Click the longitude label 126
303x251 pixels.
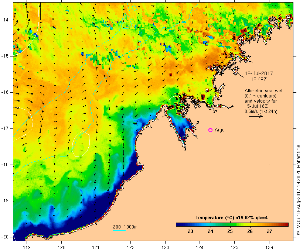tap(269, 248)
